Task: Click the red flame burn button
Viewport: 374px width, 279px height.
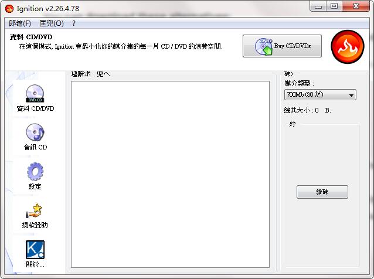Action: [348, 47]
